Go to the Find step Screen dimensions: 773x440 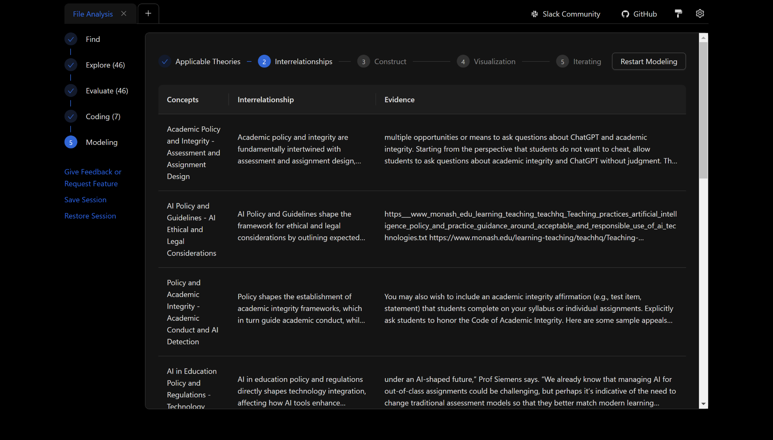tap(93, 39)
